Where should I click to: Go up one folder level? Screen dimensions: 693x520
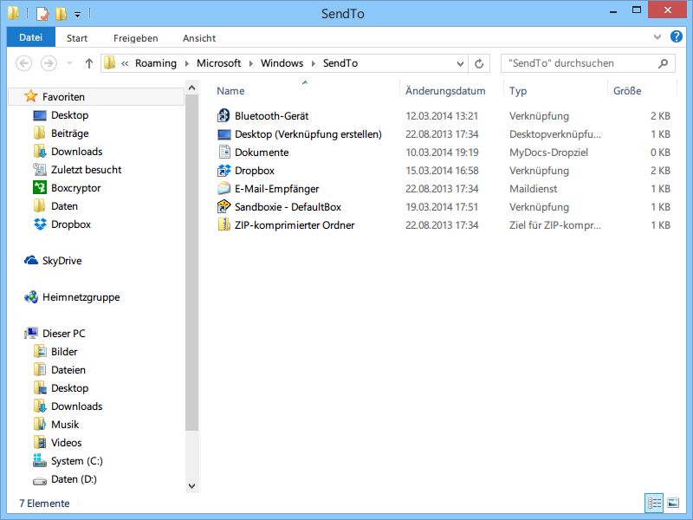click(89, 63)
